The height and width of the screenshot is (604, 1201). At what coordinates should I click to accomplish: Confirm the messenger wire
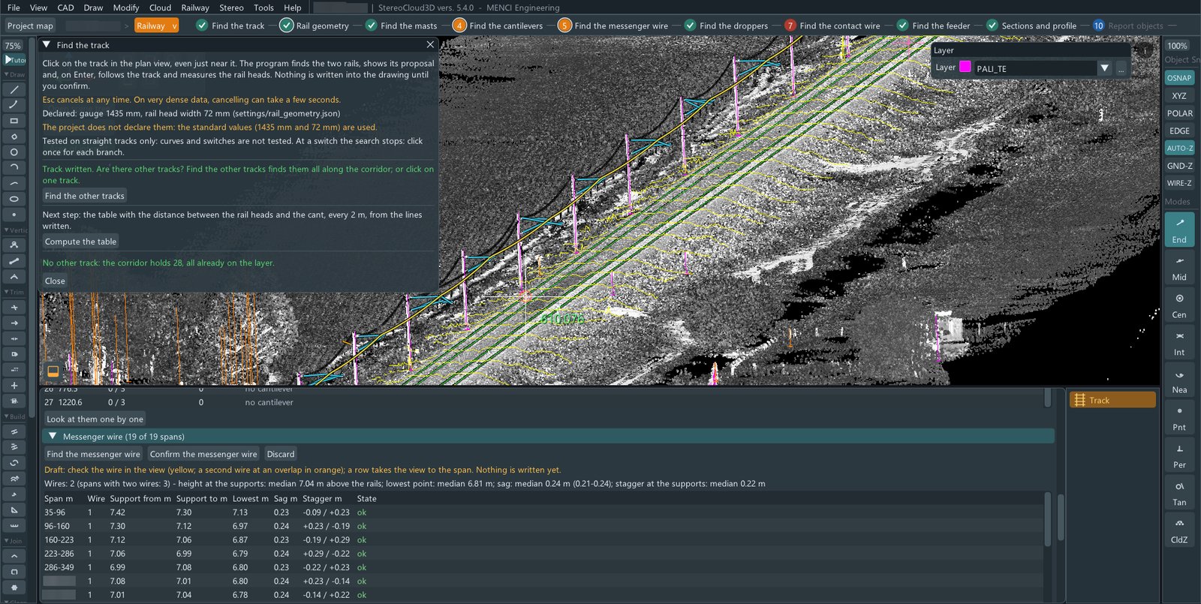tap(203, 454)
